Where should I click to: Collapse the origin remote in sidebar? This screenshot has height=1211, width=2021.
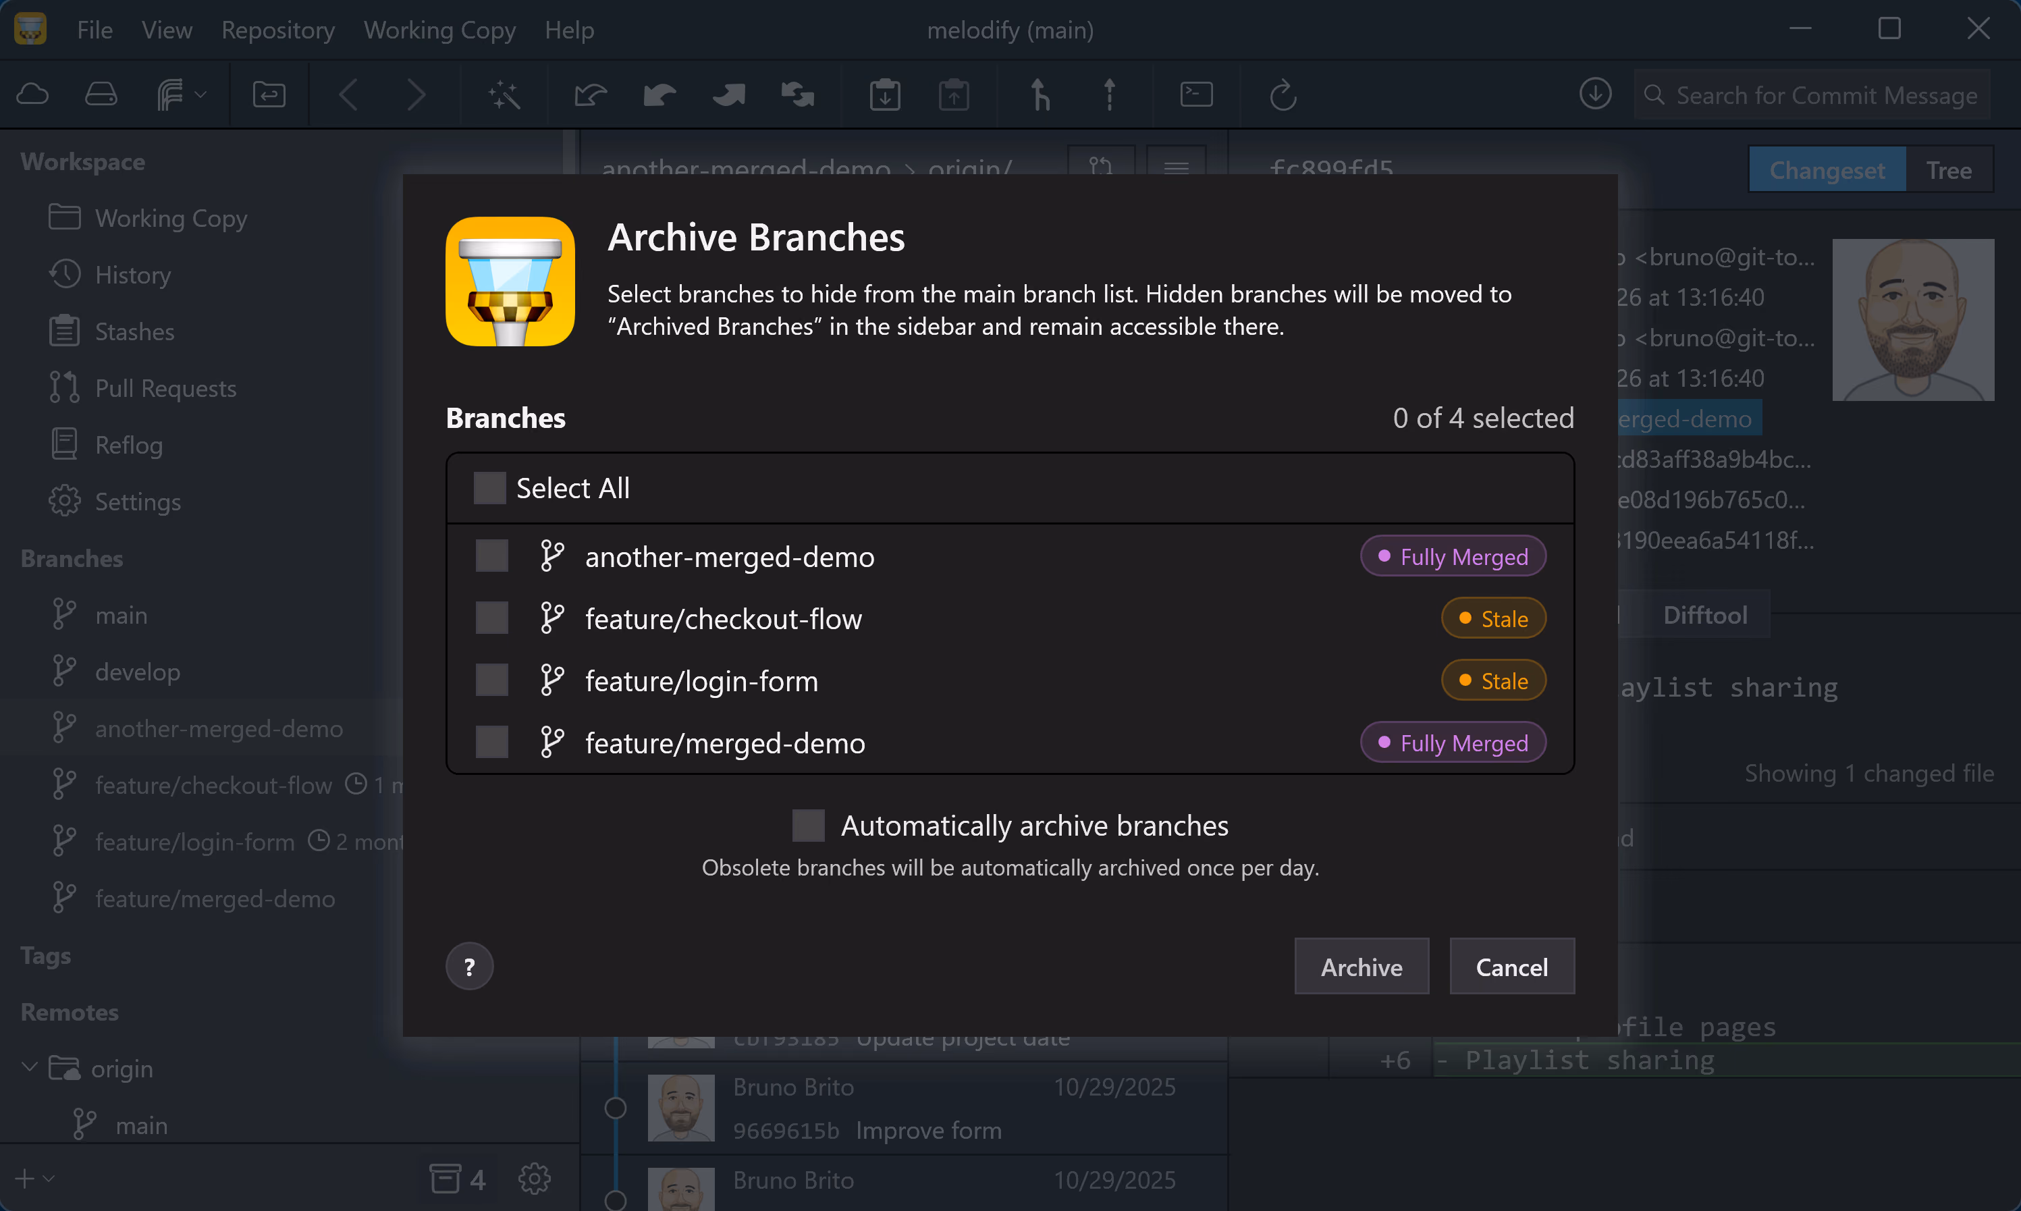pos(30,1067)
